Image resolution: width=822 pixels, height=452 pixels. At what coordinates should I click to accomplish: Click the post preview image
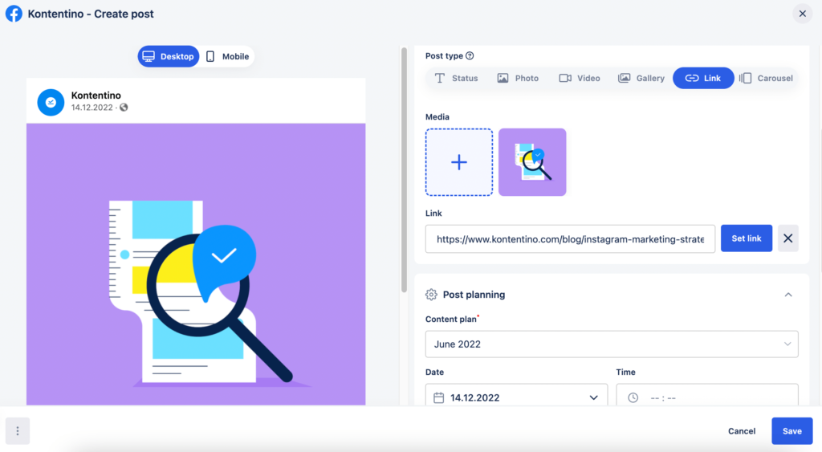[x=196, y=264]
